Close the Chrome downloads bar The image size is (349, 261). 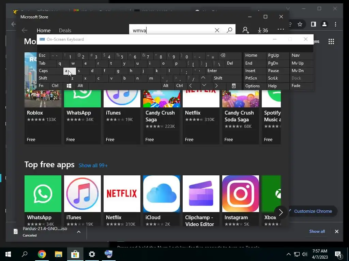[336, 231]
